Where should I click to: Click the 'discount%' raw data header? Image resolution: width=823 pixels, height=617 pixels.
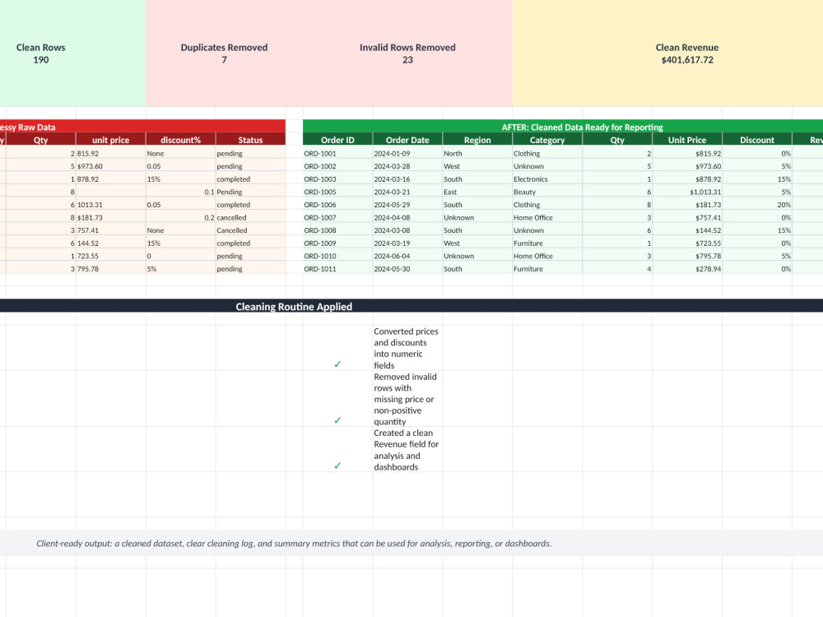pyautogui.click(x=180, y=140)
